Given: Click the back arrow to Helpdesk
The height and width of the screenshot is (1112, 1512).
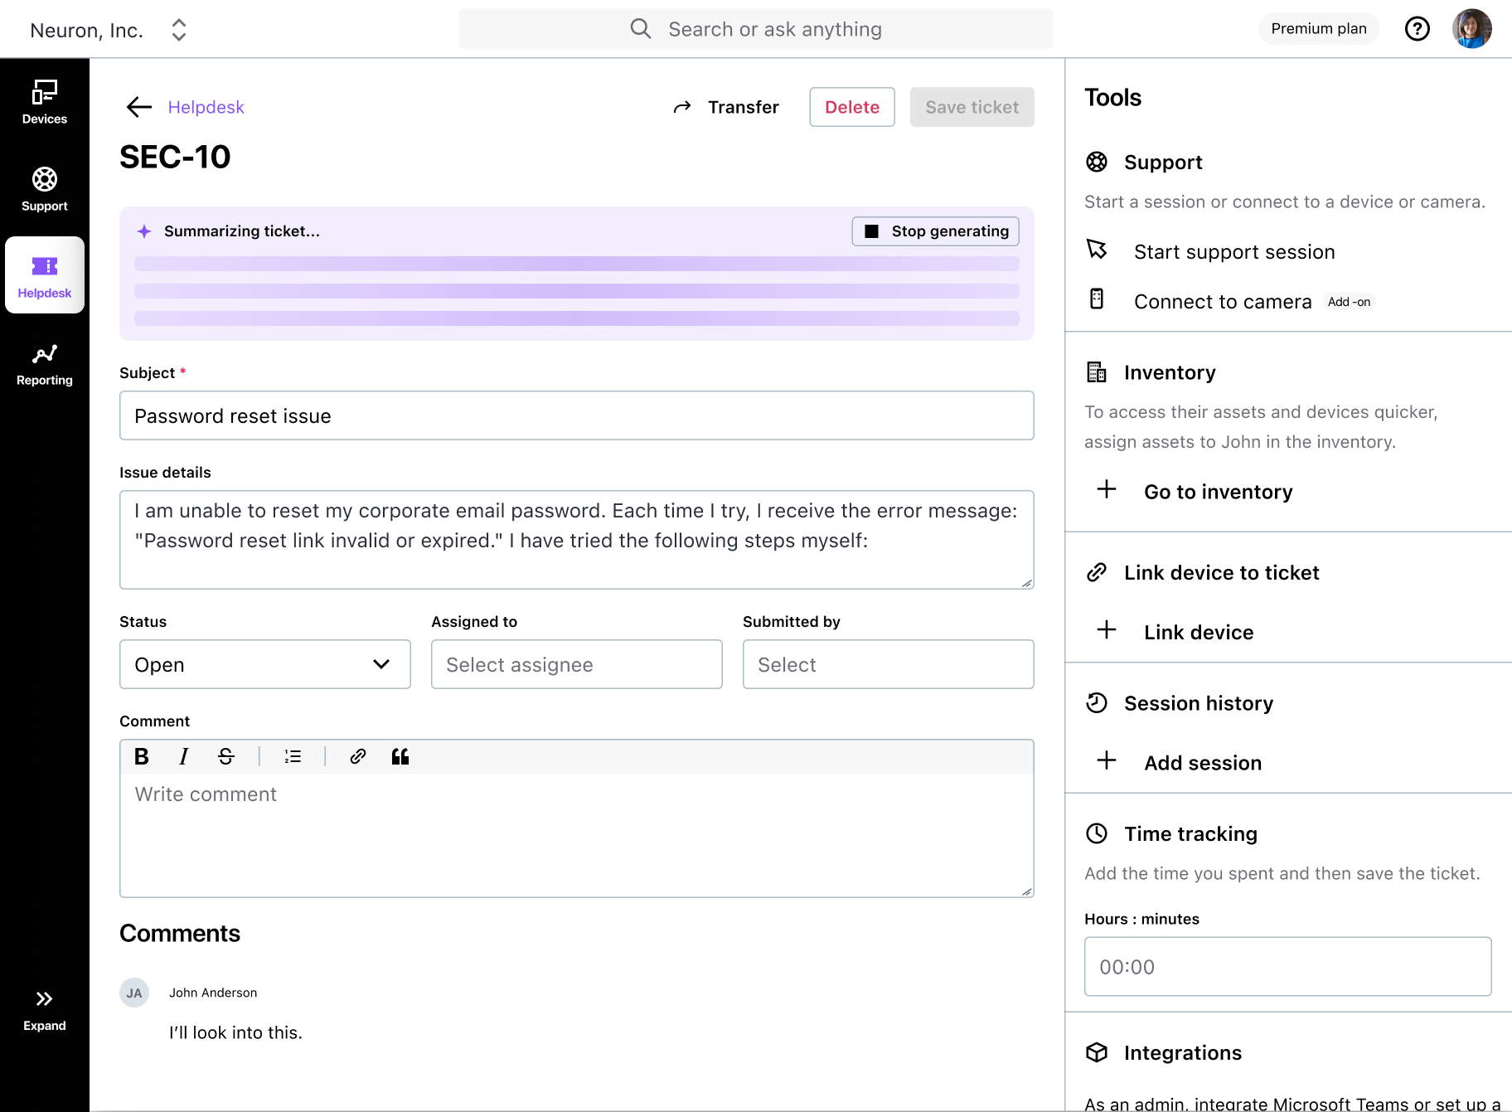Looking at the screenshot, I should click(x=138, y=107).
